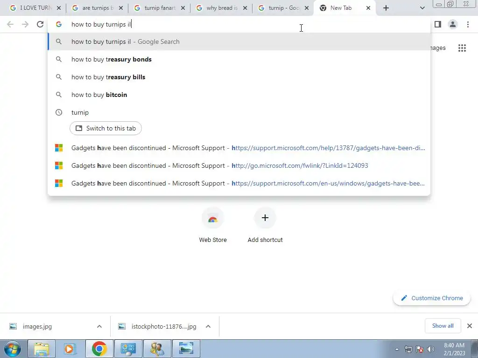Screen dimensions: 478x358
Task: Choose 'how to buy treasury bonds' suggestion
Action: tap(239, 59)
